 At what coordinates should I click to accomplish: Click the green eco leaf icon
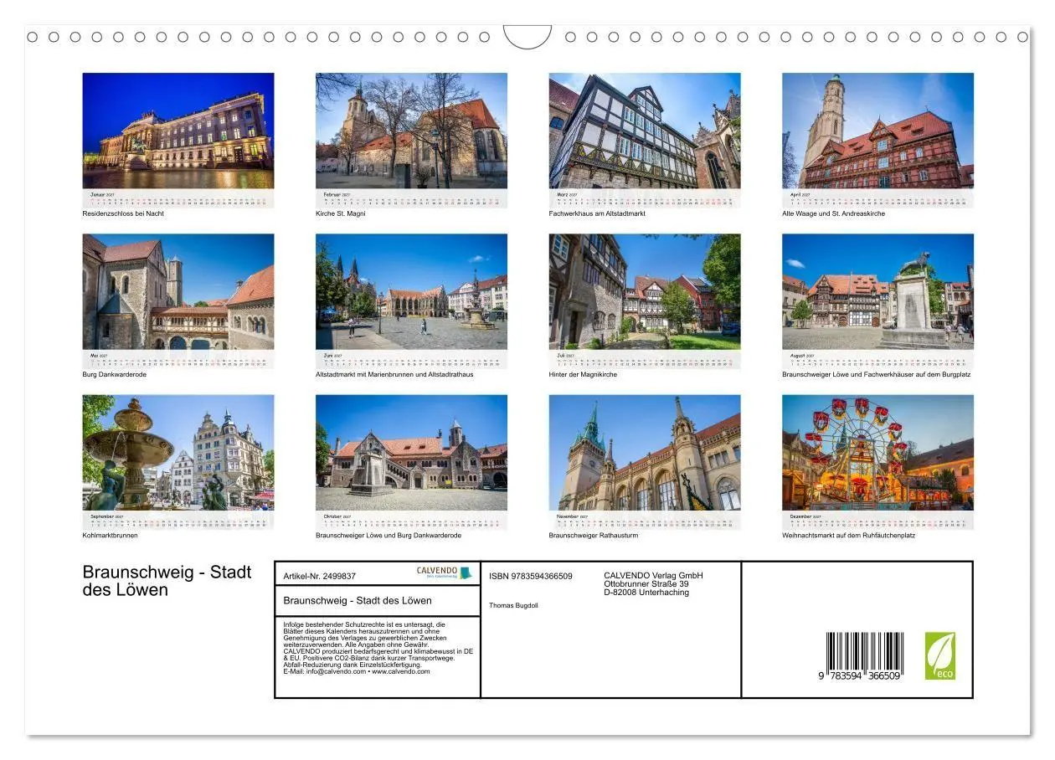pyautogui.click(x=939, y=656)
